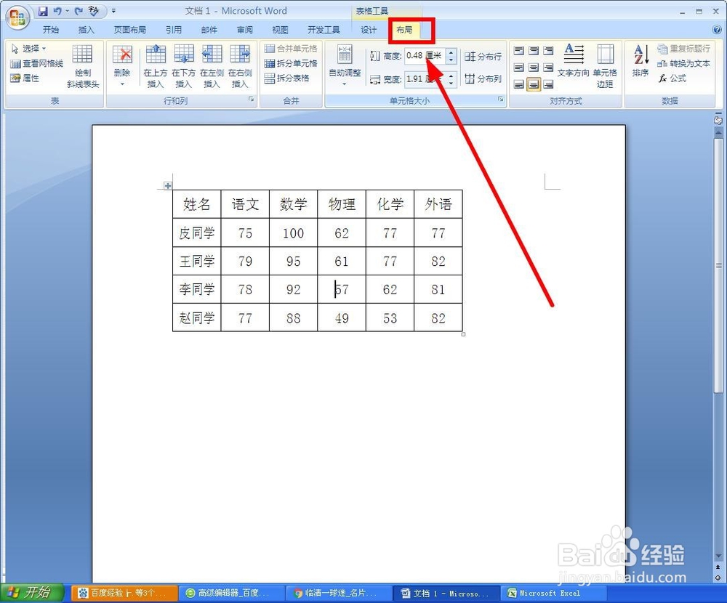This screenshot has width=727, height=603.
Task: Click the table move handle
Action: 168,186
